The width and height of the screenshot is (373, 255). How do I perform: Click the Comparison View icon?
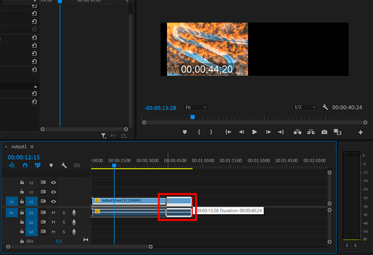337,132
